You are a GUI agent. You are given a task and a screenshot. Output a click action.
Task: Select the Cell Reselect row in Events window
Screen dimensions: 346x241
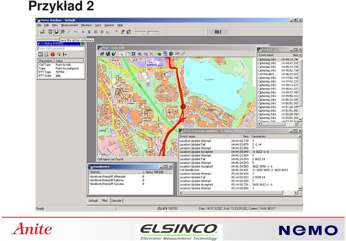pyautogui.click(x=278, y=74)
